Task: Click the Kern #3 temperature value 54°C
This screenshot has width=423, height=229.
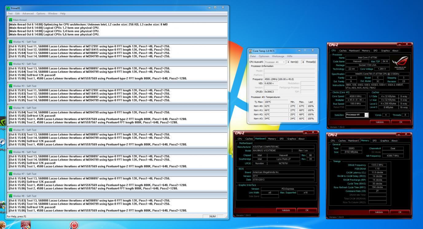Action: 276,118
